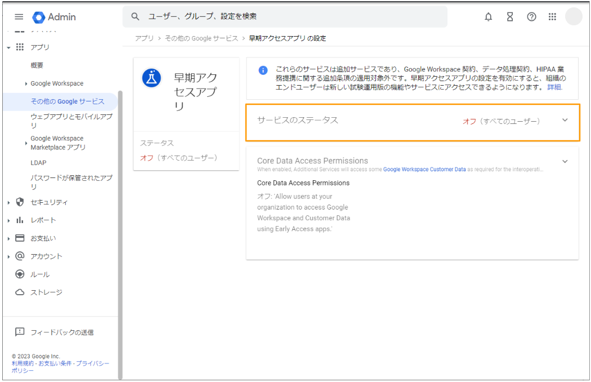Click サービスのステータス heading text
The height and width of the screenshot is (382, 591).
tap(298, 120)
